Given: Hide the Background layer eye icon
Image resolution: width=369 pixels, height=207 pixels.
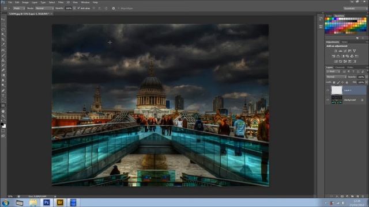Looking at the screenshot, I should point(328,99).
